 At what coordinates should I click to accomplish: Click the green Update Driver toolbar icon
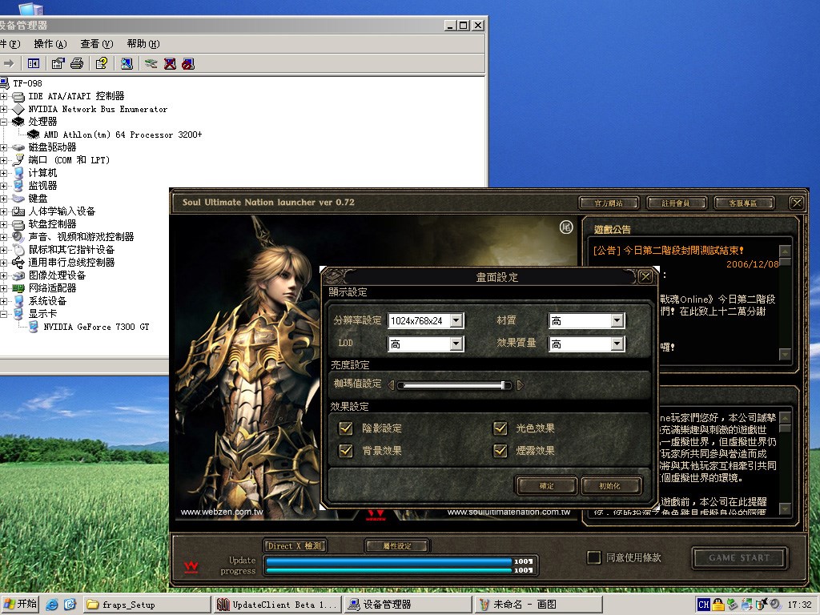tap(151, 64)
